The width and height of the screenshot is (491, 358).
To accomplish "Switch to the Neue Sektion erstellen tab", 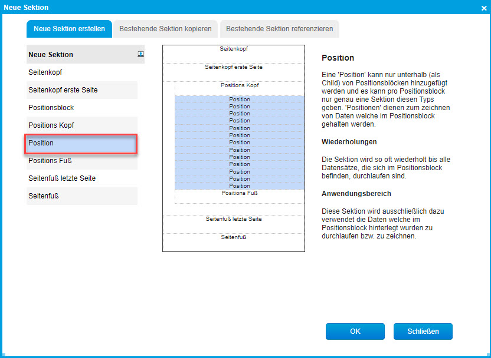I will point(69,28).
